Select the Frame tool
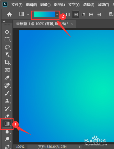 [x=7, y=70]
